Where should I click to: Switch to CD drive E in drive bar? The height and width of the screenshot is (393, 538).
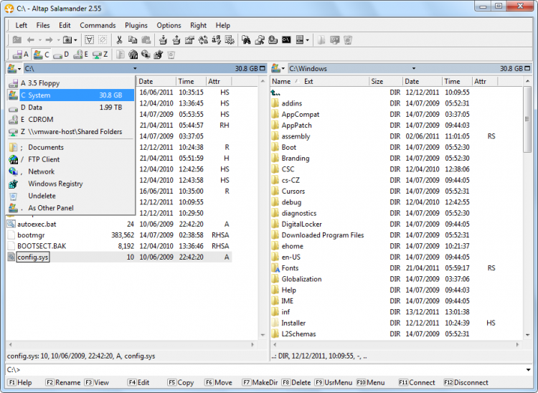[81, 55]
